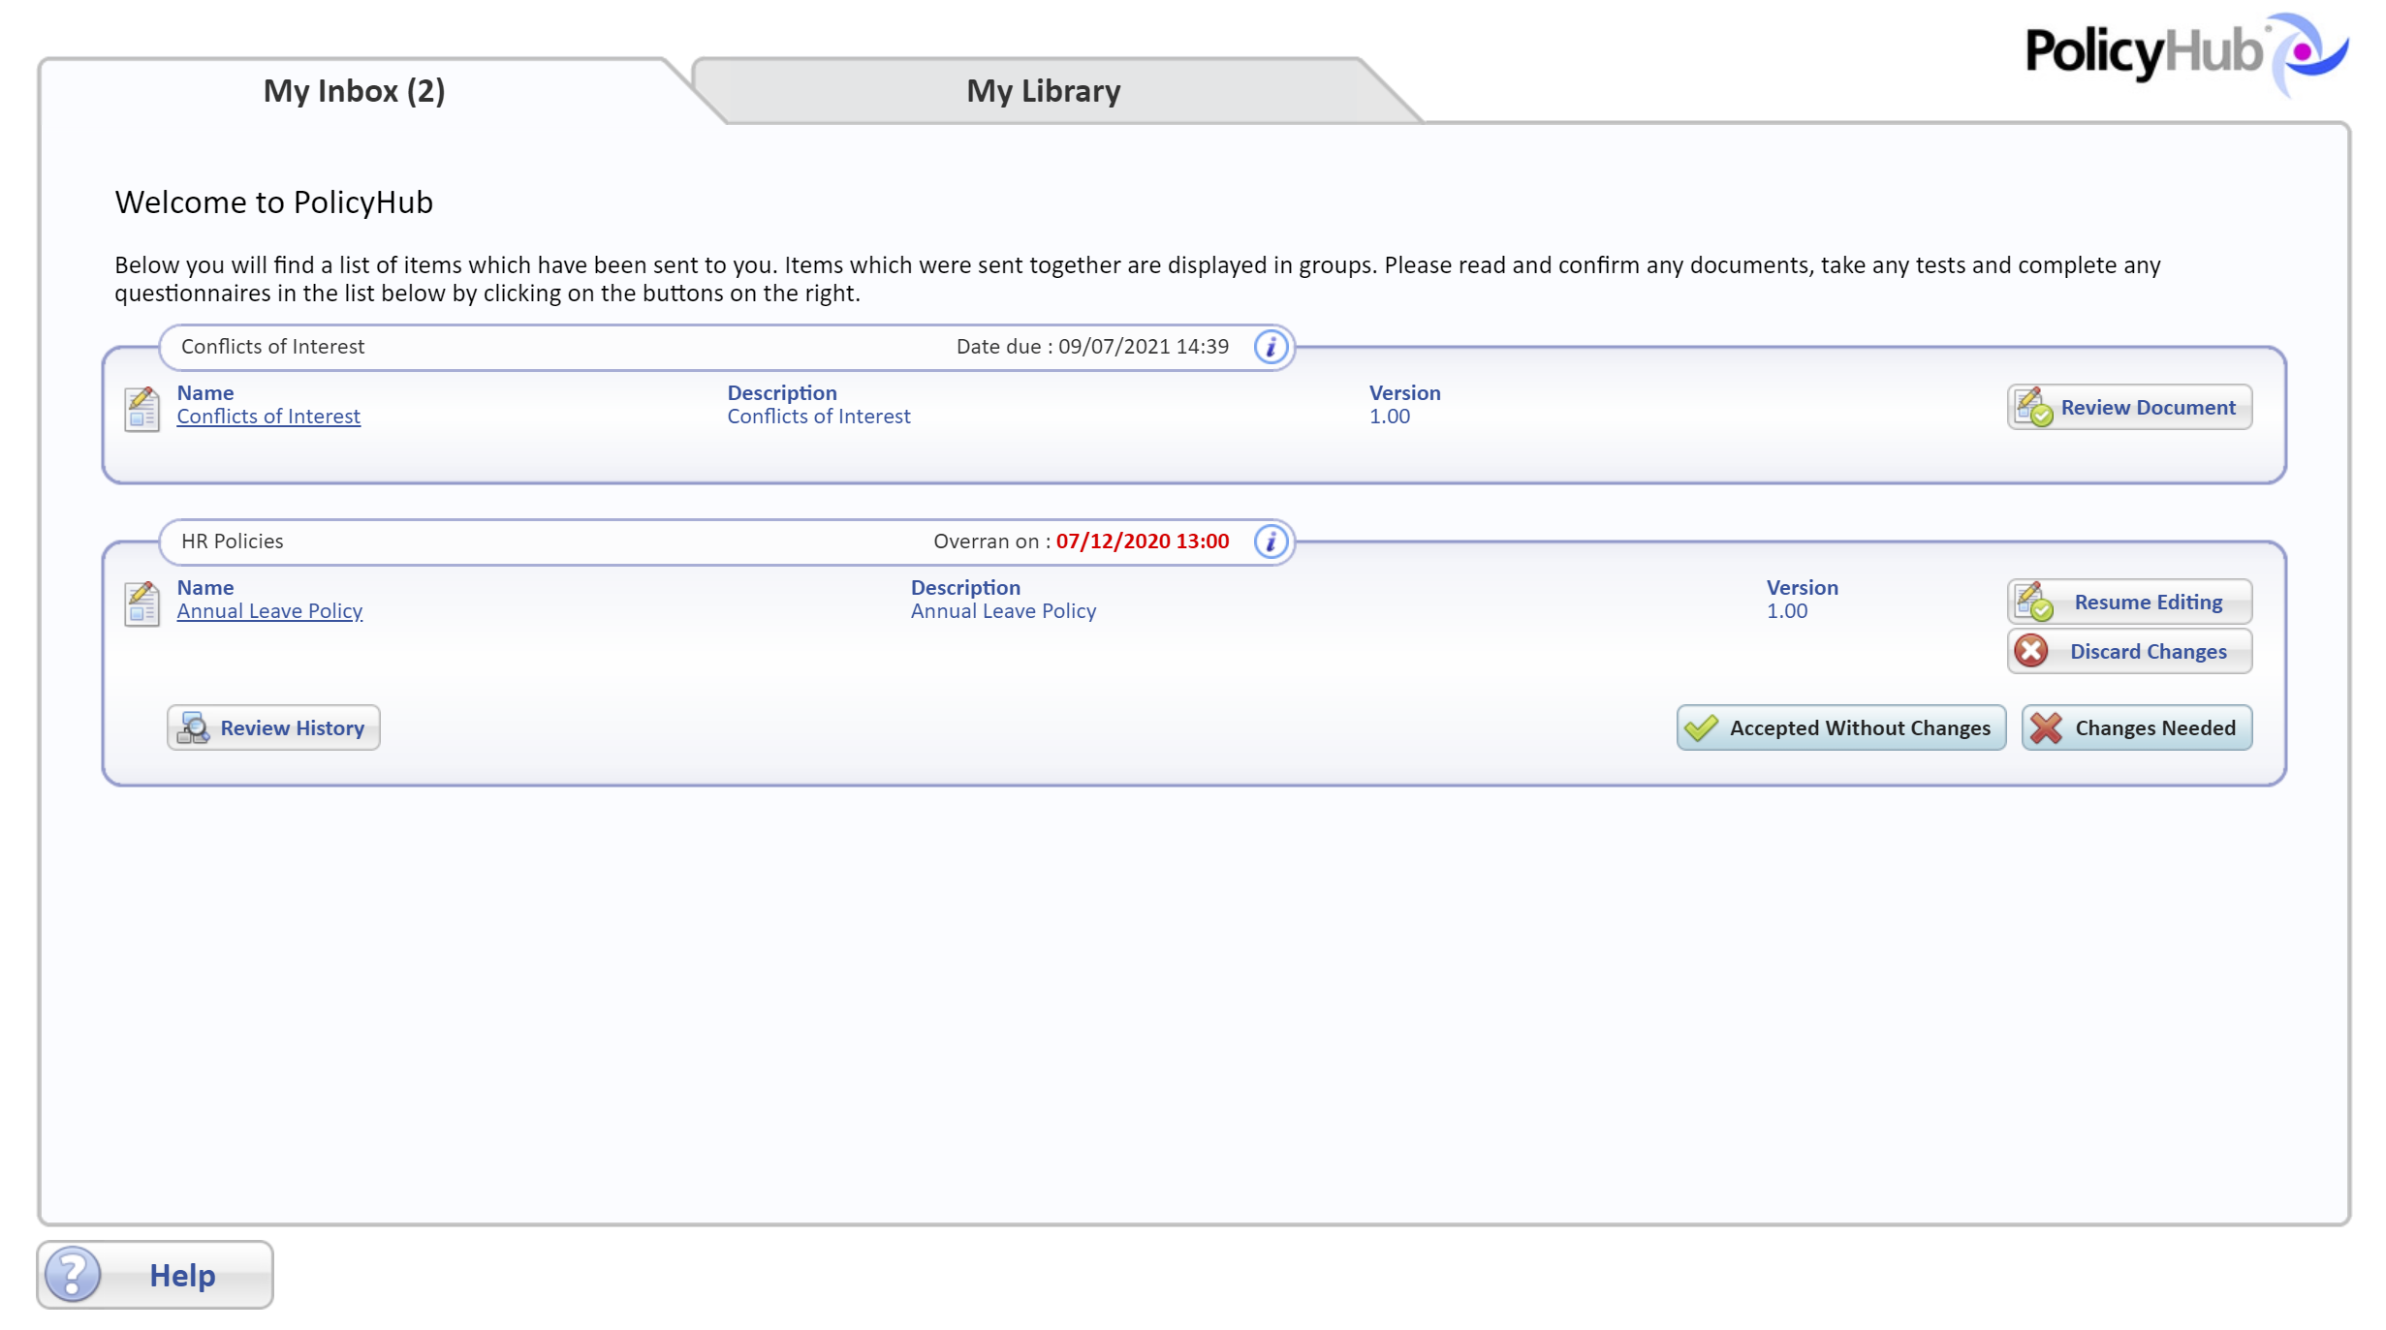Viewport: 2386px width, 1330px height.
Task: Switch to the My Library tab
Action: [x=1043, y=91]
